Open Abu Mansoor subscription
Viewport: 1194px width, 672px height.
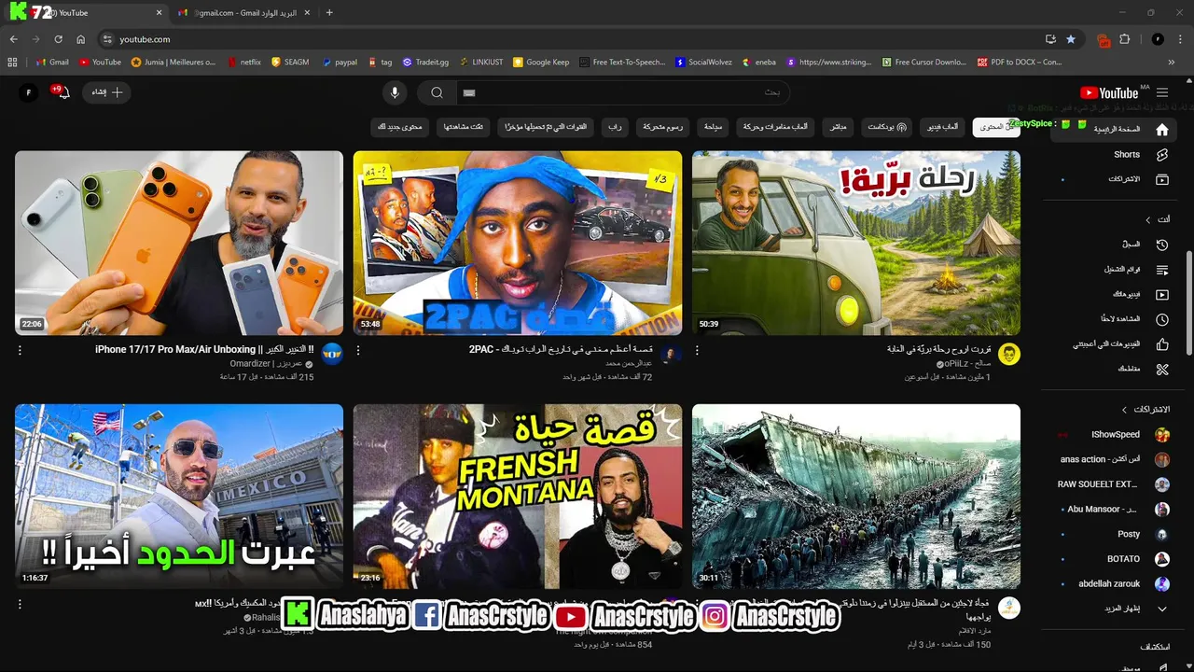(x=1113, y=510)
